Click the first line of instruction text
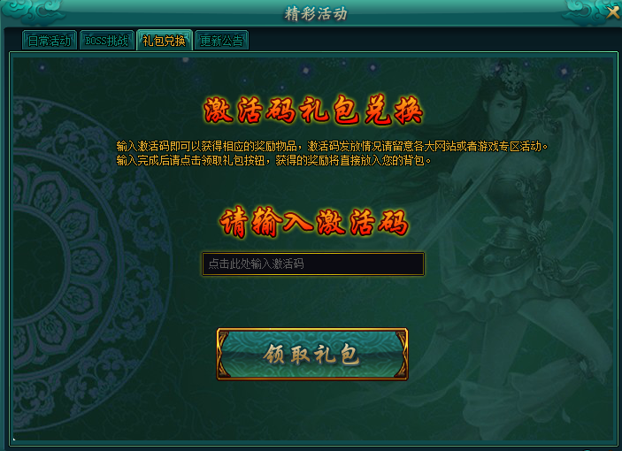The height and width of the screenshot is (451, 622). point(332,146)
